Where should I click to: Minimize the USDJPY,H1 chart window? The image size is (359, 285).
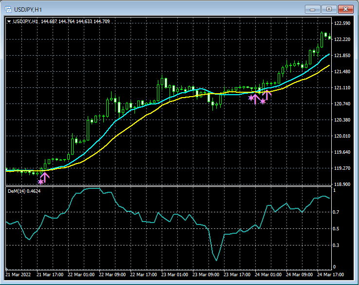tap(313, 9)
